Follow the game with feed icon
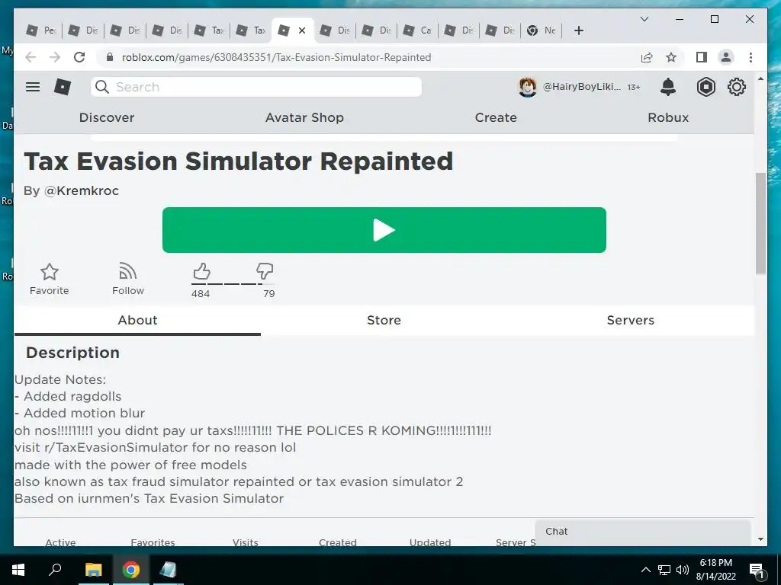This screenshot has width=781, height=585. [128, 272]
